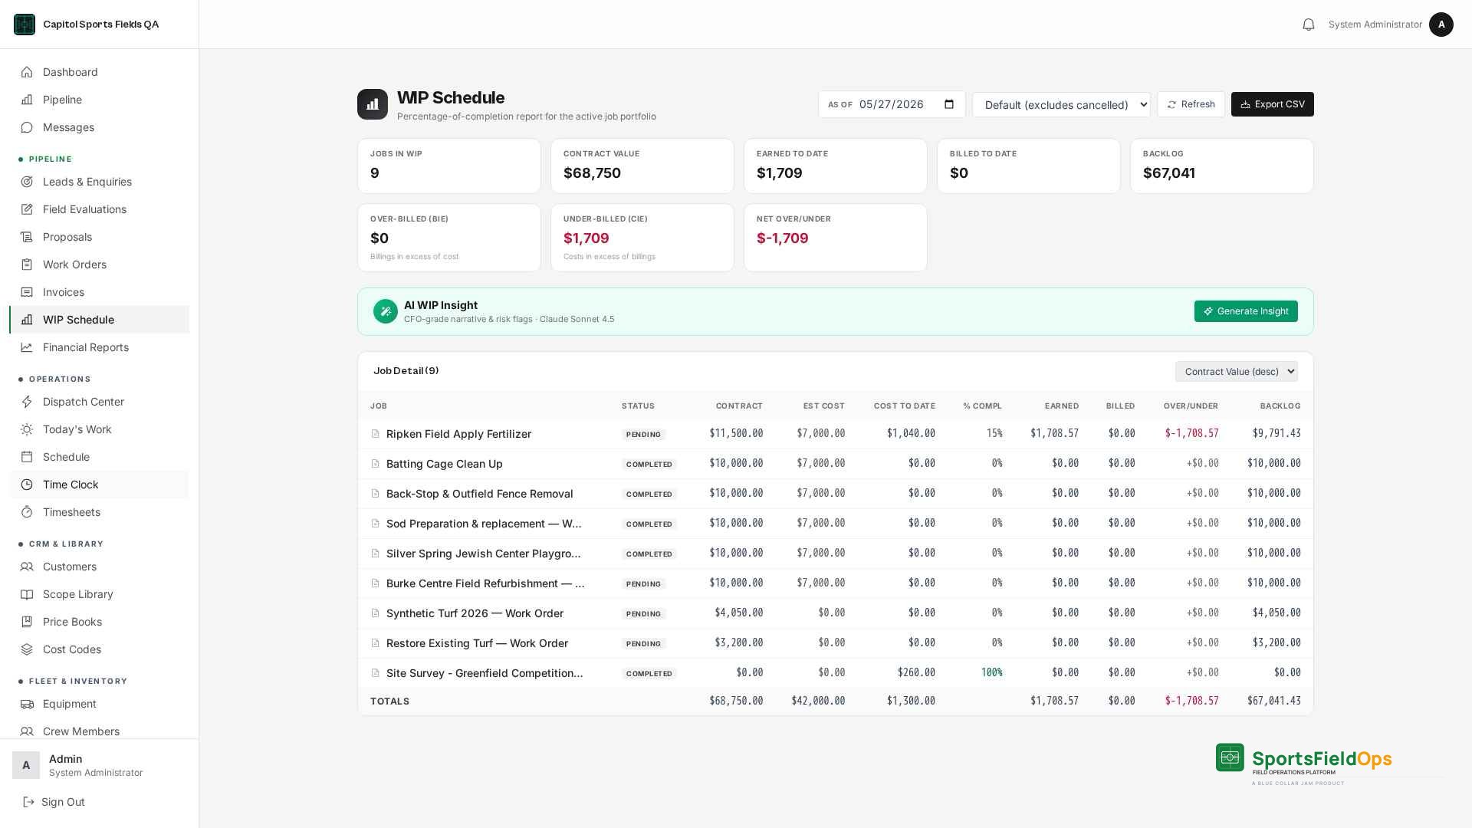Open the WIP Schedule menu item
The height and width of the screenshot is (828, 1472).
click(x=100, y=320)
